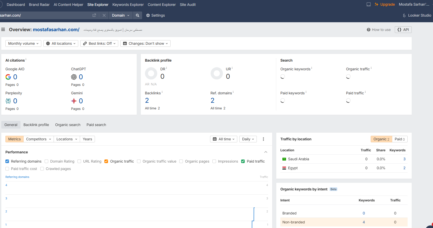Click info icon next to Organic keywords
The height and width of the screenshot is (228, 433).
coord(312,68)
